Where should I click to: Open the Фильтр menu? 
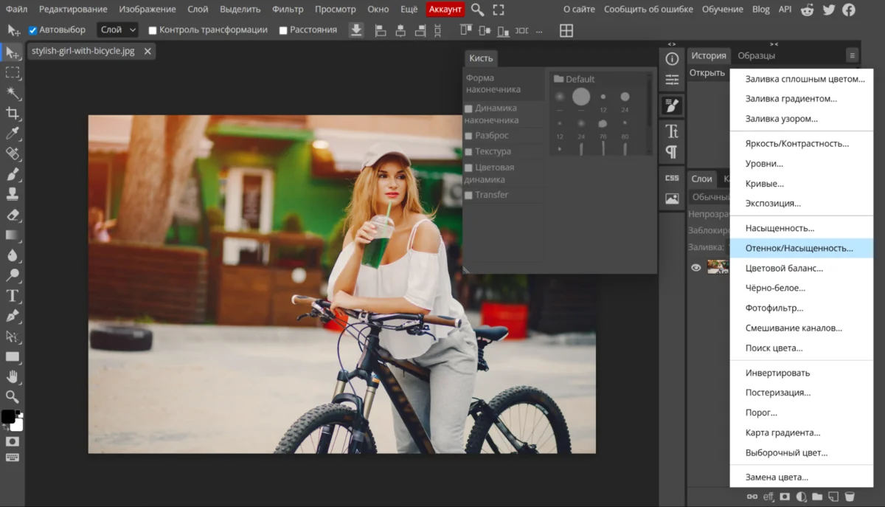coord(288,9)
